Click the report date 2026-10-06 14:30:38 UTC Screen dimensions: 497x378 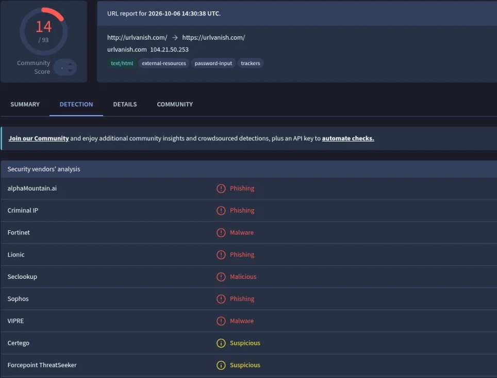coord(184,13)
